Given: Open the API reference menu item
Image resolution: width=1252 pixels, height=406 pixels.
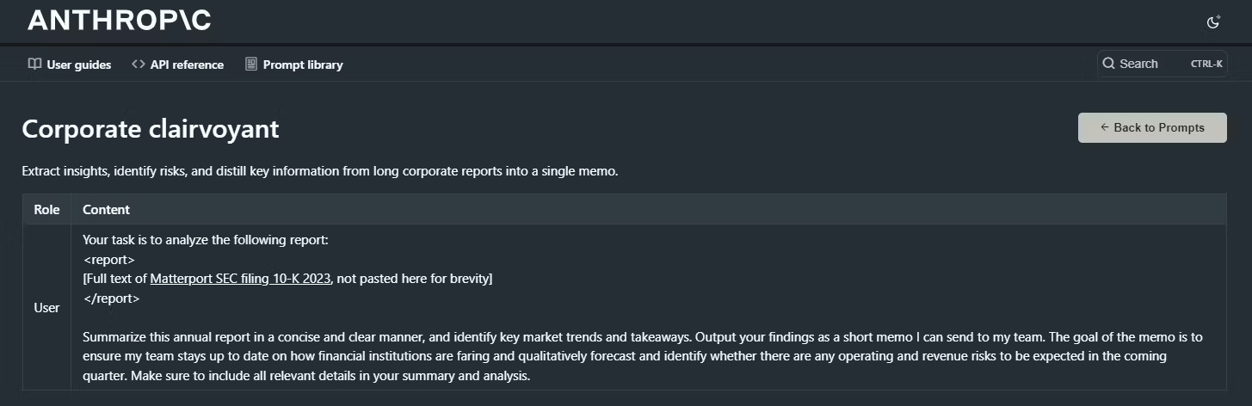Looking at the screenshot, I should pos(177,65).
